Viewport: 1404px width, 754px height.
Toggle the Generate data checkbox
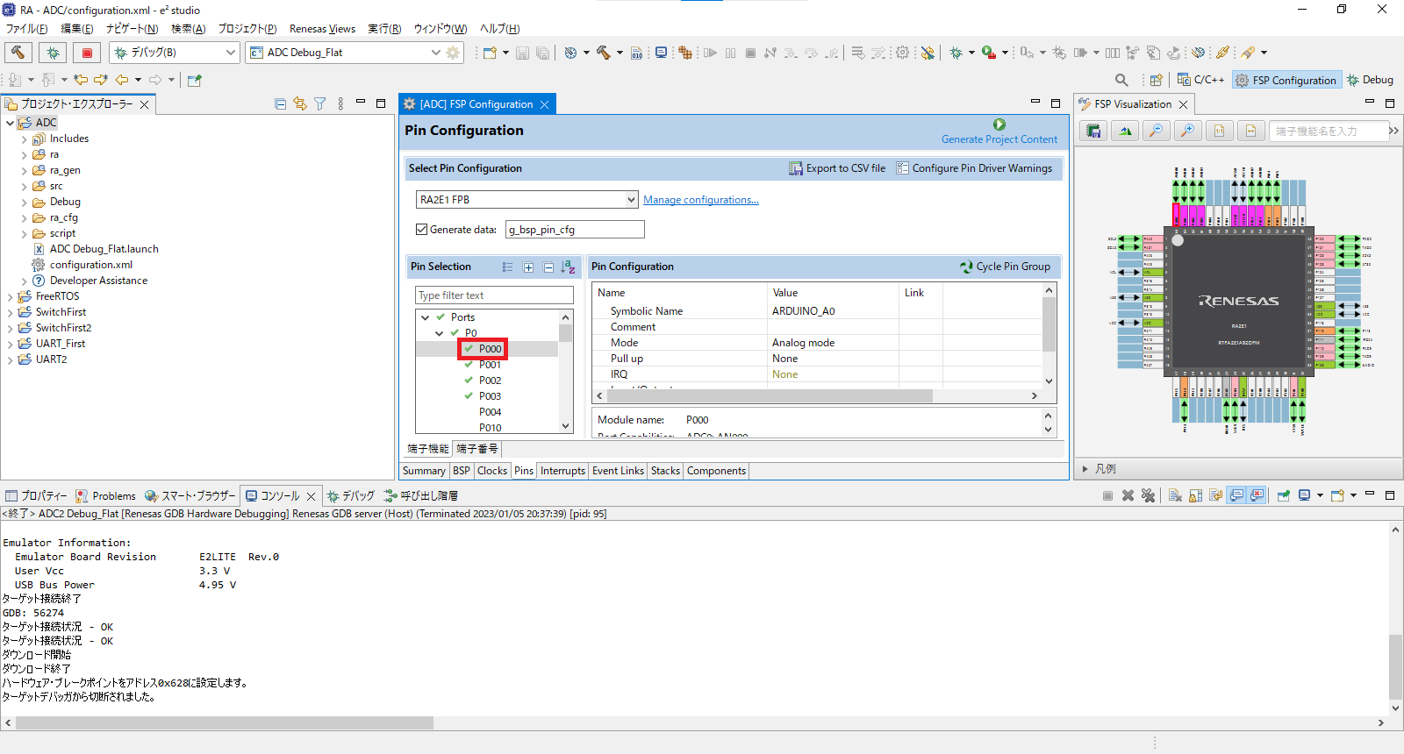click(422, 229)
